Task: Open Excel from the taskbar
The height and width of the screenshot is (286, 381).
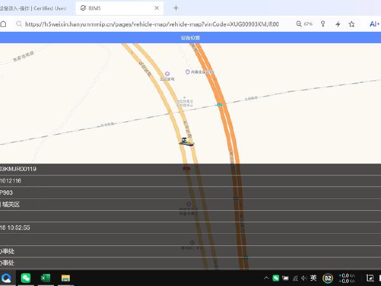Action: point(46,278)
